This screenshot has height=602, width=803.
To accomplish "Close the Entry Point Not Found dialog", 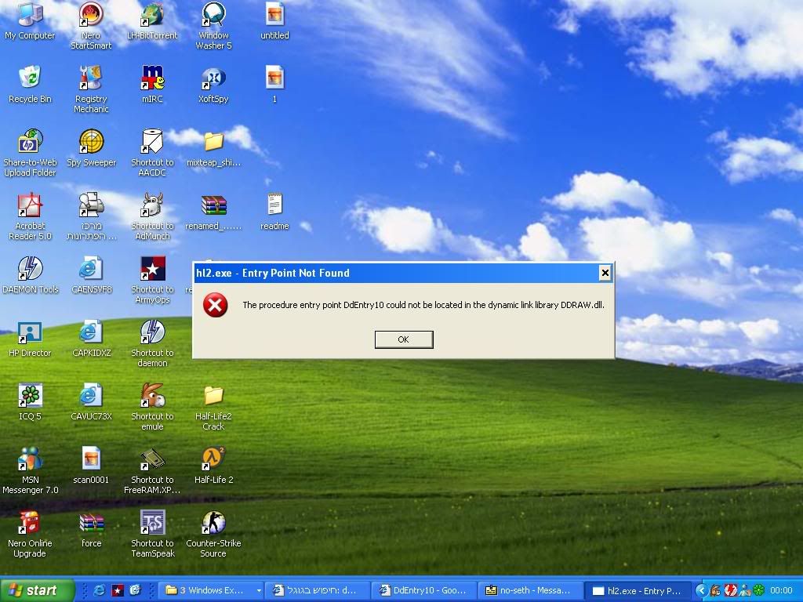I will pos(605,273).
